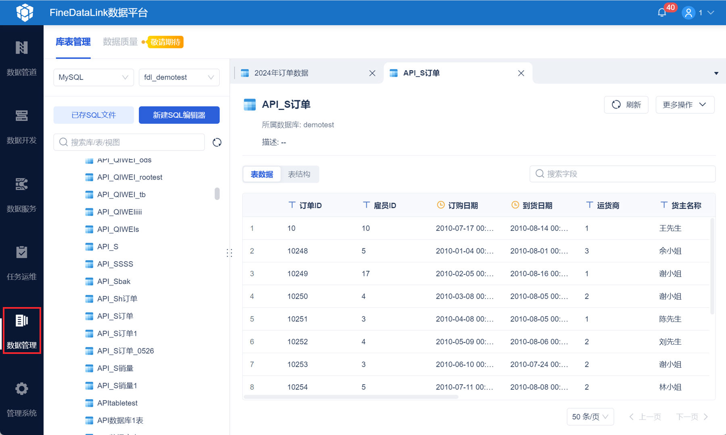Click the 运货商 column text-type icon
This screenshot has height=435, width=726.
589,205
